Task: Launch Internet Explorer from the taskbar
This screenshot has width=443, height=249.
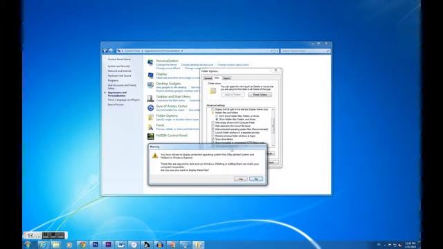Action: 43,245
